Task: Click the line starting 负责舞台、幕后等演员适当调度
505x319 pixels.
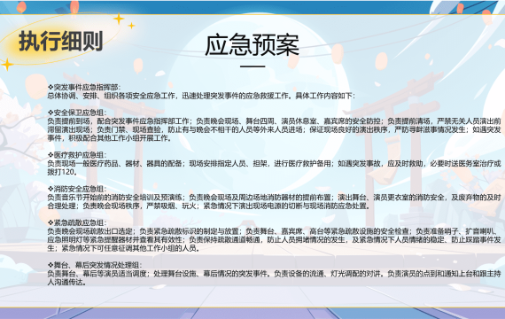Action: pos(274,274)
